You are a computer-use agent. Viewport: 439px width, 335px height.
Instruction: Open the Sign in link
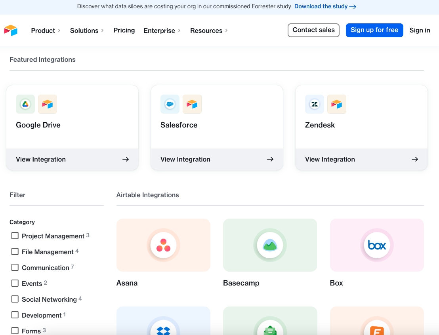(420, 30)
